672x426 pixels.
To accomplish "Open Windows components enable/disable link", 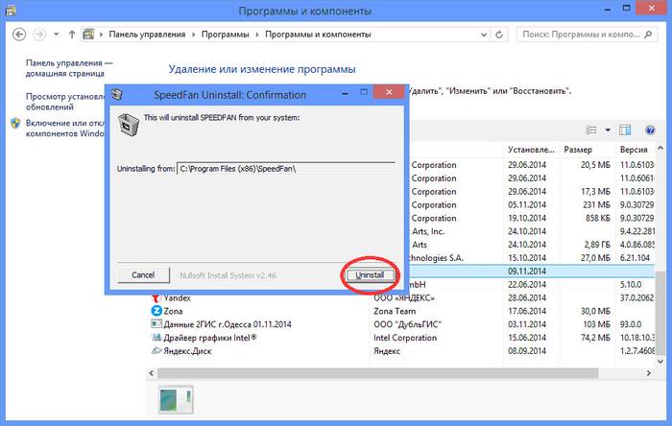I will [x=64, y=128].
